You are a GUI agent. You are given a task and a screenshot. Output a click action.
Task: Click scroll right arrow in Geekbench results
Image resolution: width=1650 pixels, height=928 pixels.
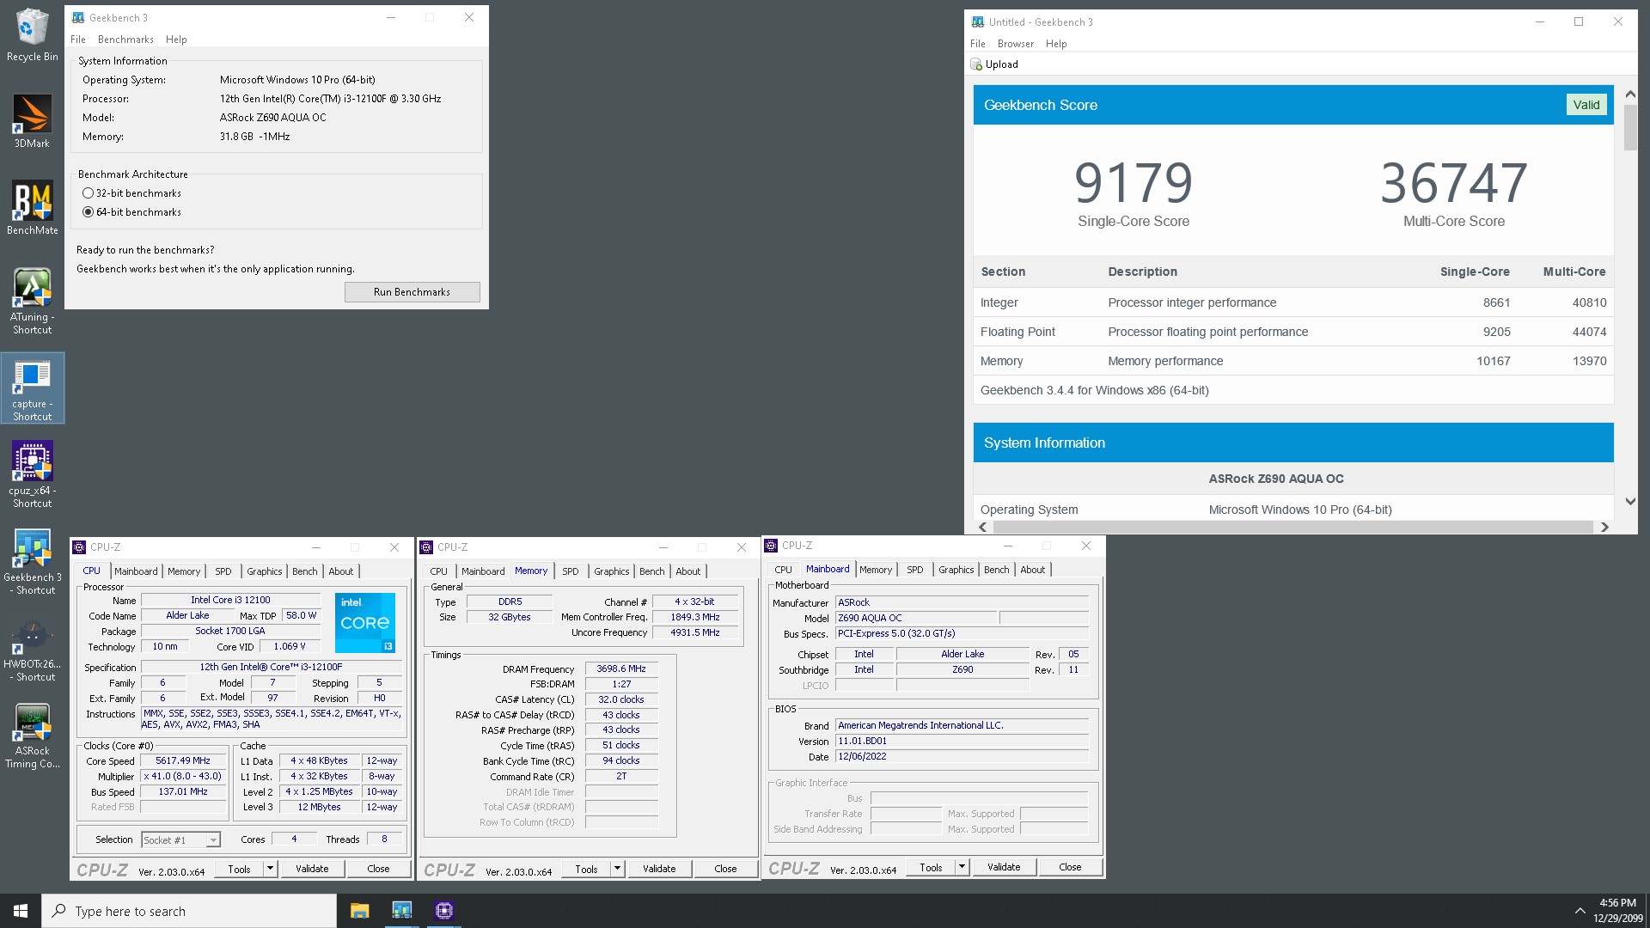pos(1604,527)
